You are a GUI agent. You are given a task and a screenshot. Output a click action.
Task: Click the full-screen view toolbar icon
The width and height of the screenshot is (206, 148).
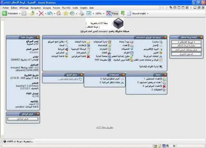89,13
